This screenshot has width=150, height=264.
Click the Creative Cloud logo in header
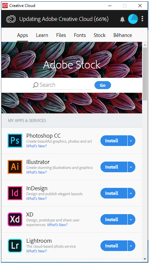[11, 19]
